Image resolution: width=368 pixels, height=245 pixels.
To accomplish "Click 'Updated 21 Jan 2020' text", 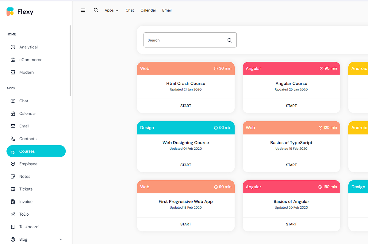I will (x=186, y=89).
